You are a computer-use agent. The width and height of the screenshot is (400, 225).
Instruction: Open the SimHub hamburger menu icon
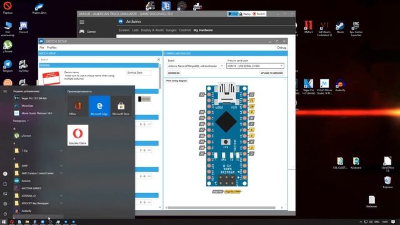[x=82, y=22]
